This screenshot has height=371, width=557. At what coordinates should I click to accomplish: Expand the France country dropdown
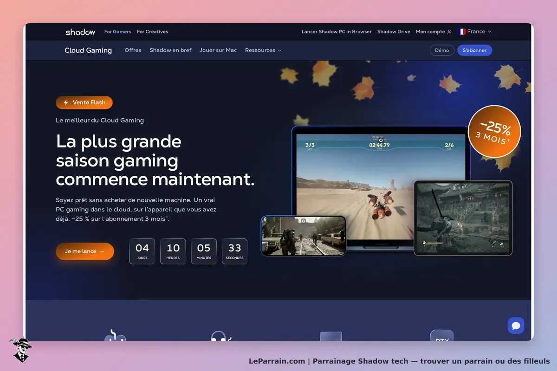[x=475, y=32]
